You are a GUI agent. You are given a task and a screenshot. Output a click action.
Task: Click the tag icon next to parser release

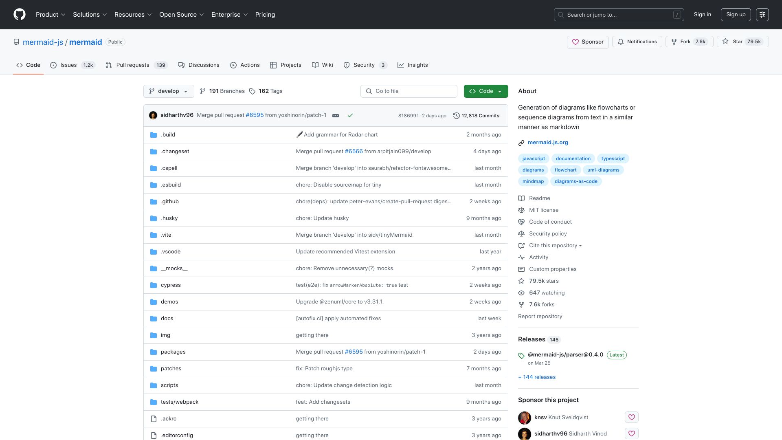[x=521, y=356]
